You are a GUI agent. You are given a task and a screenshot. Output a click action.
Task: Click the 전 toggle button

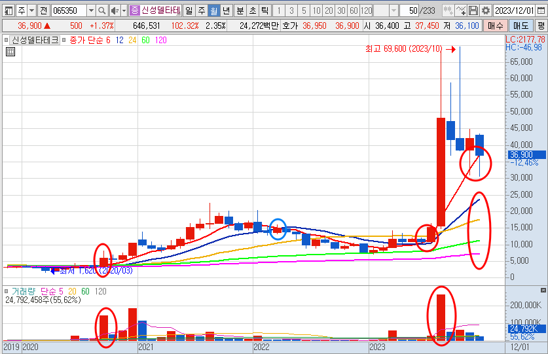click(x=44, y=11)
